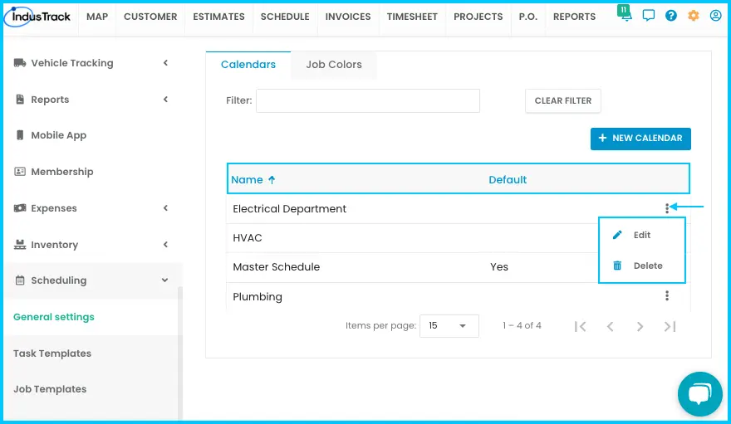Click the Yes value for Master Schedule
The height and width of the screenshot is (424, 731).
[499, 266]
